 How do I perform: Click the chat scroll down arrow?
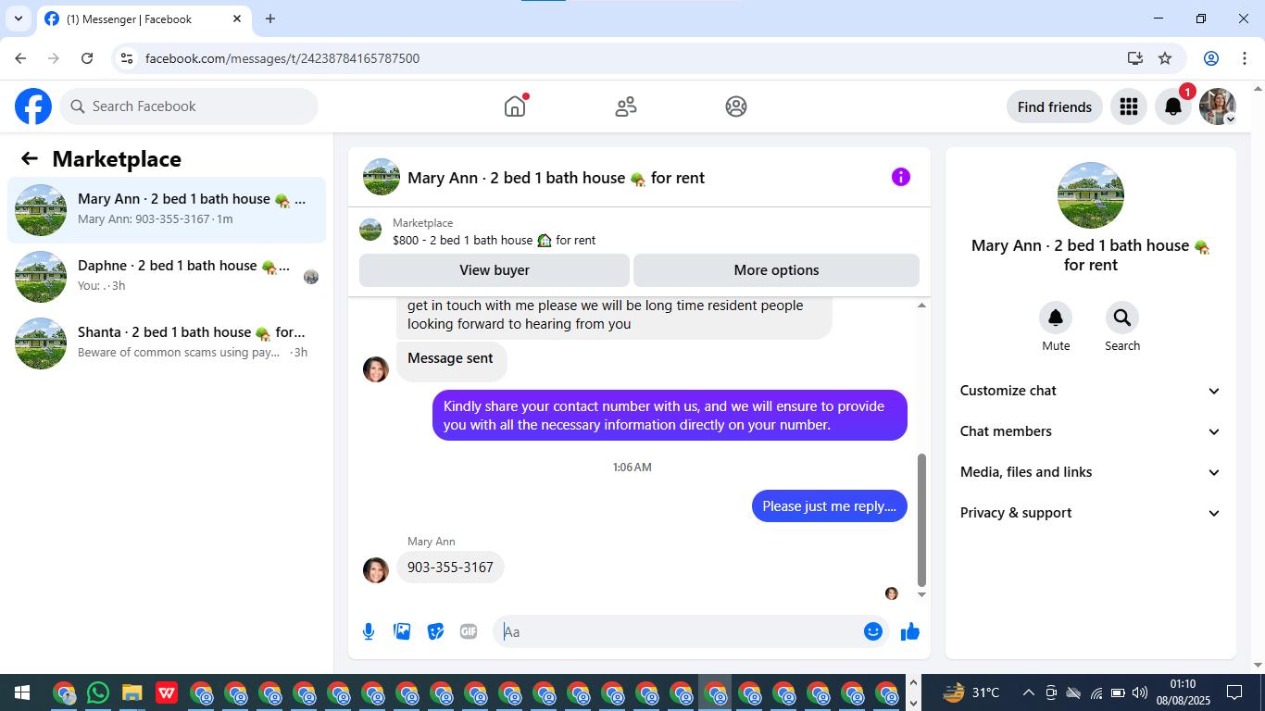click(921, 595)
